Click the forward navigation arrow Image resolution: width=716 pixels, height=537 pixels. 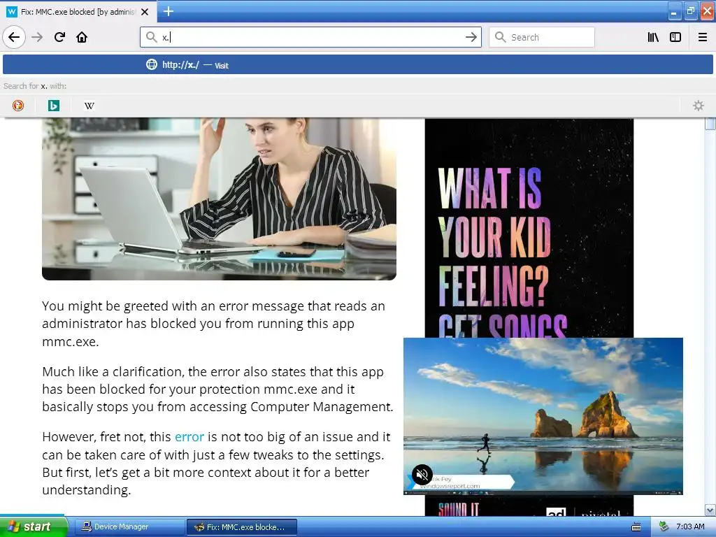37,37
